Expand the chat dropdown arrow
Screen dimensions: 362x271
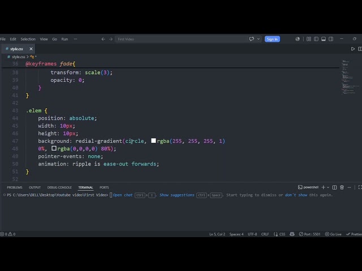(x=258, y=39)
